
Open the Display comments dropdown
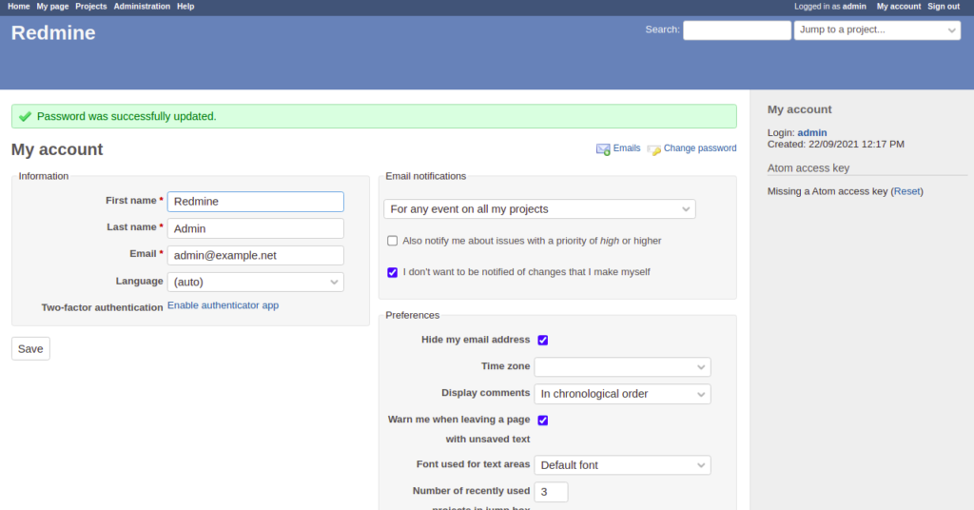click(x=622, y=394)
